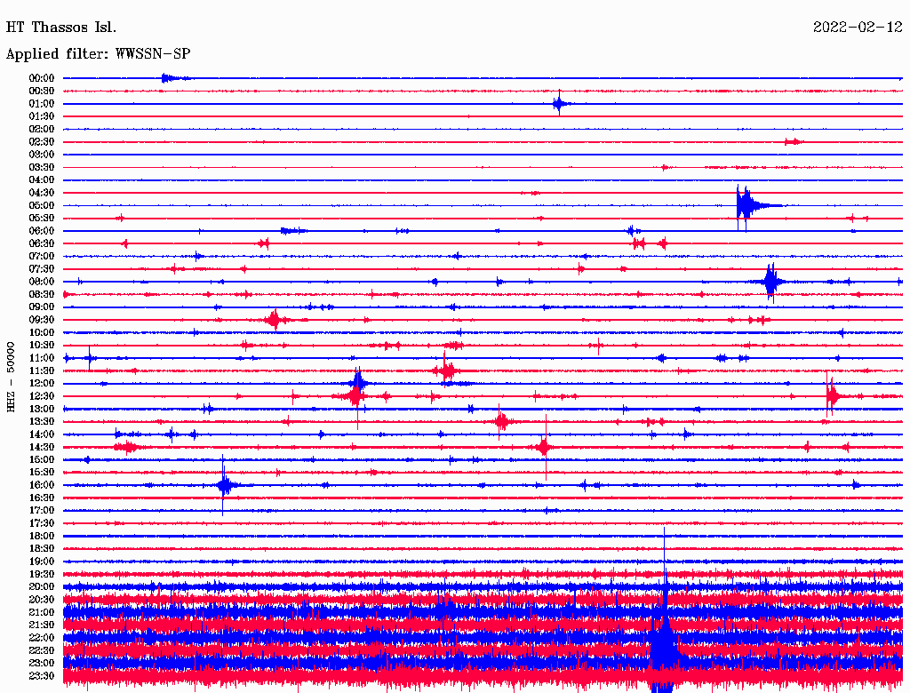Select the 16:00 time label
The height and width of the screenshot is (693, 910).
pyautogui.click(x=41, y=485)
